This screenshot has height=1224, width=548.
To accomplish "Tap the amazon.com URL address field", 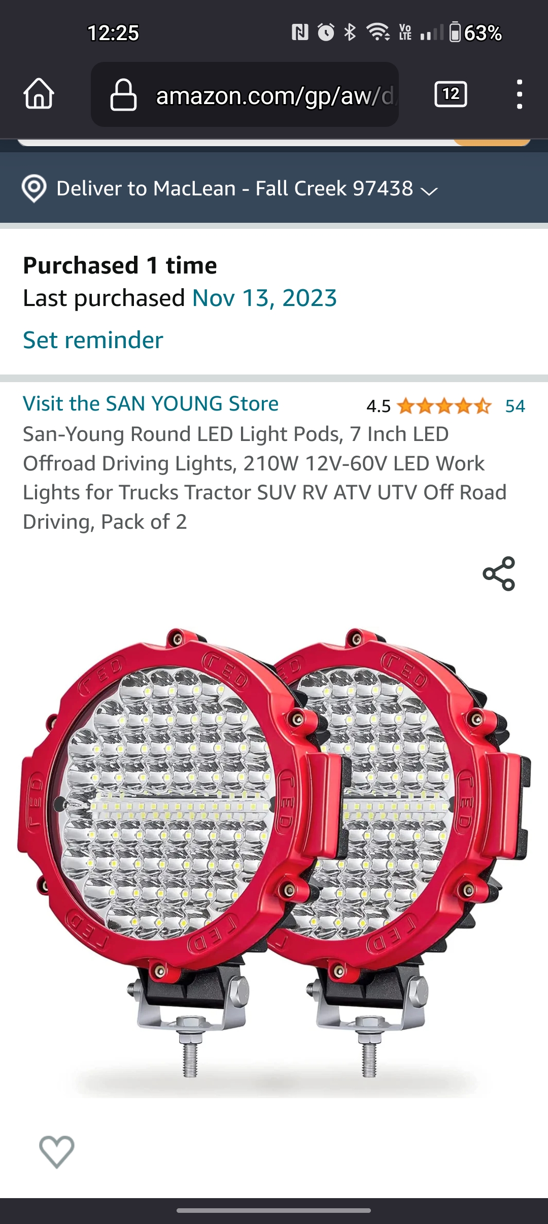I will [274, 95].
